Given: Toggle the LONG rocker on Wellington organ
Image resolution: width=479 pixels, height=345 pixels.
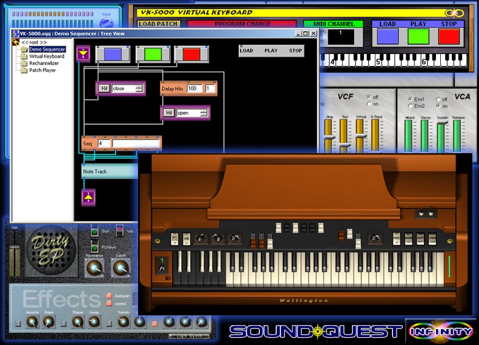Looking at the screenshot, I should pyautogui.click(x=432, y=239).
